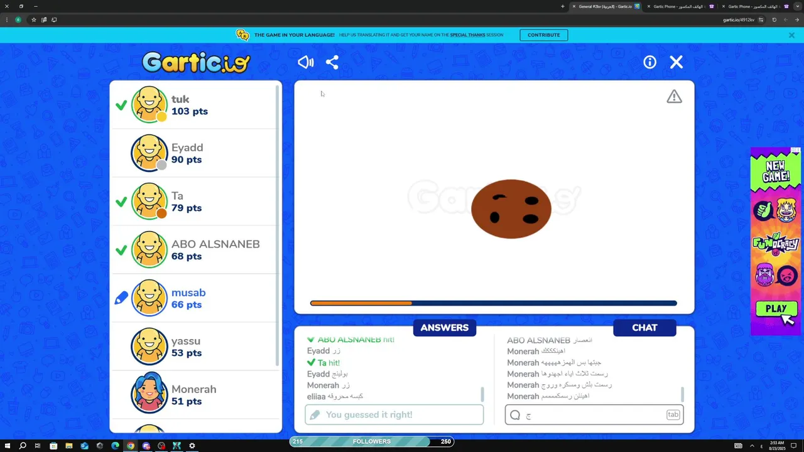Viewport: 804px width, 452px height.
Task: Report the drawing with the warning triangle icon
Action: point(674,97)
